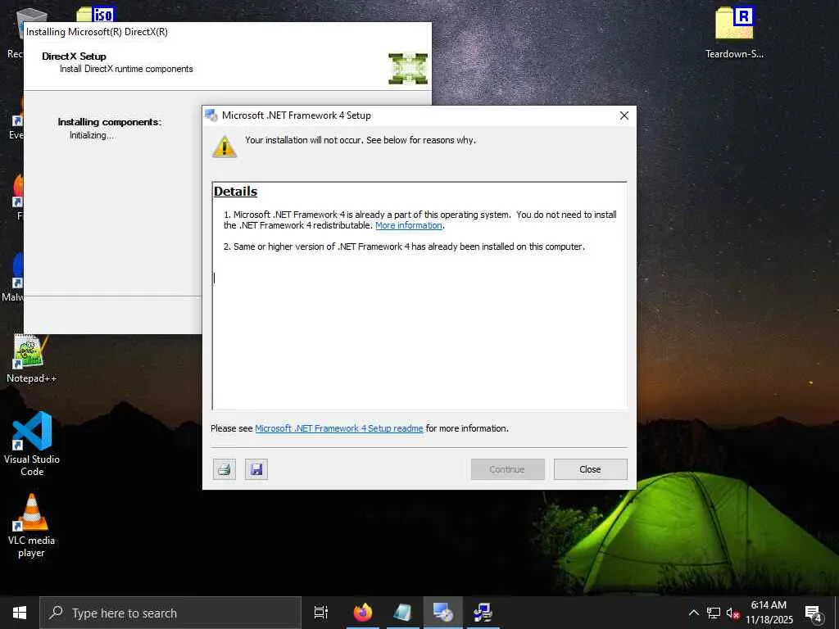This screenshot has width=839, height=629.
Task: Open the Visual Studio Code desktop shortcut
Action: [32, 443]
